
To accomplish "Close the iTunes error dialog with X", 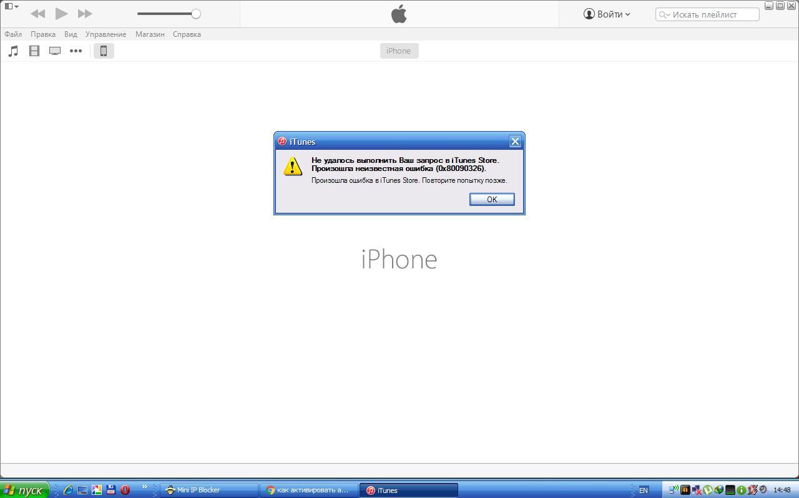I will pos(515,142).
